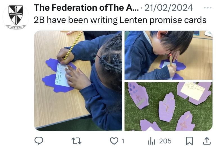Repost this tweet with the retweet icon
This screenshot has height=149, width=224.
[76, 141]
